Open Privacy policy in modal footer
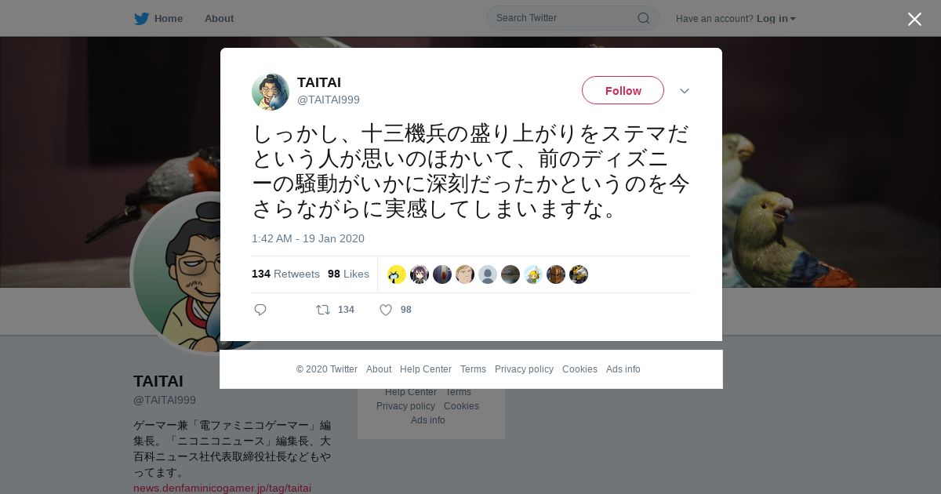Viewport: 941px width, 494px height. tap(524, 369)
